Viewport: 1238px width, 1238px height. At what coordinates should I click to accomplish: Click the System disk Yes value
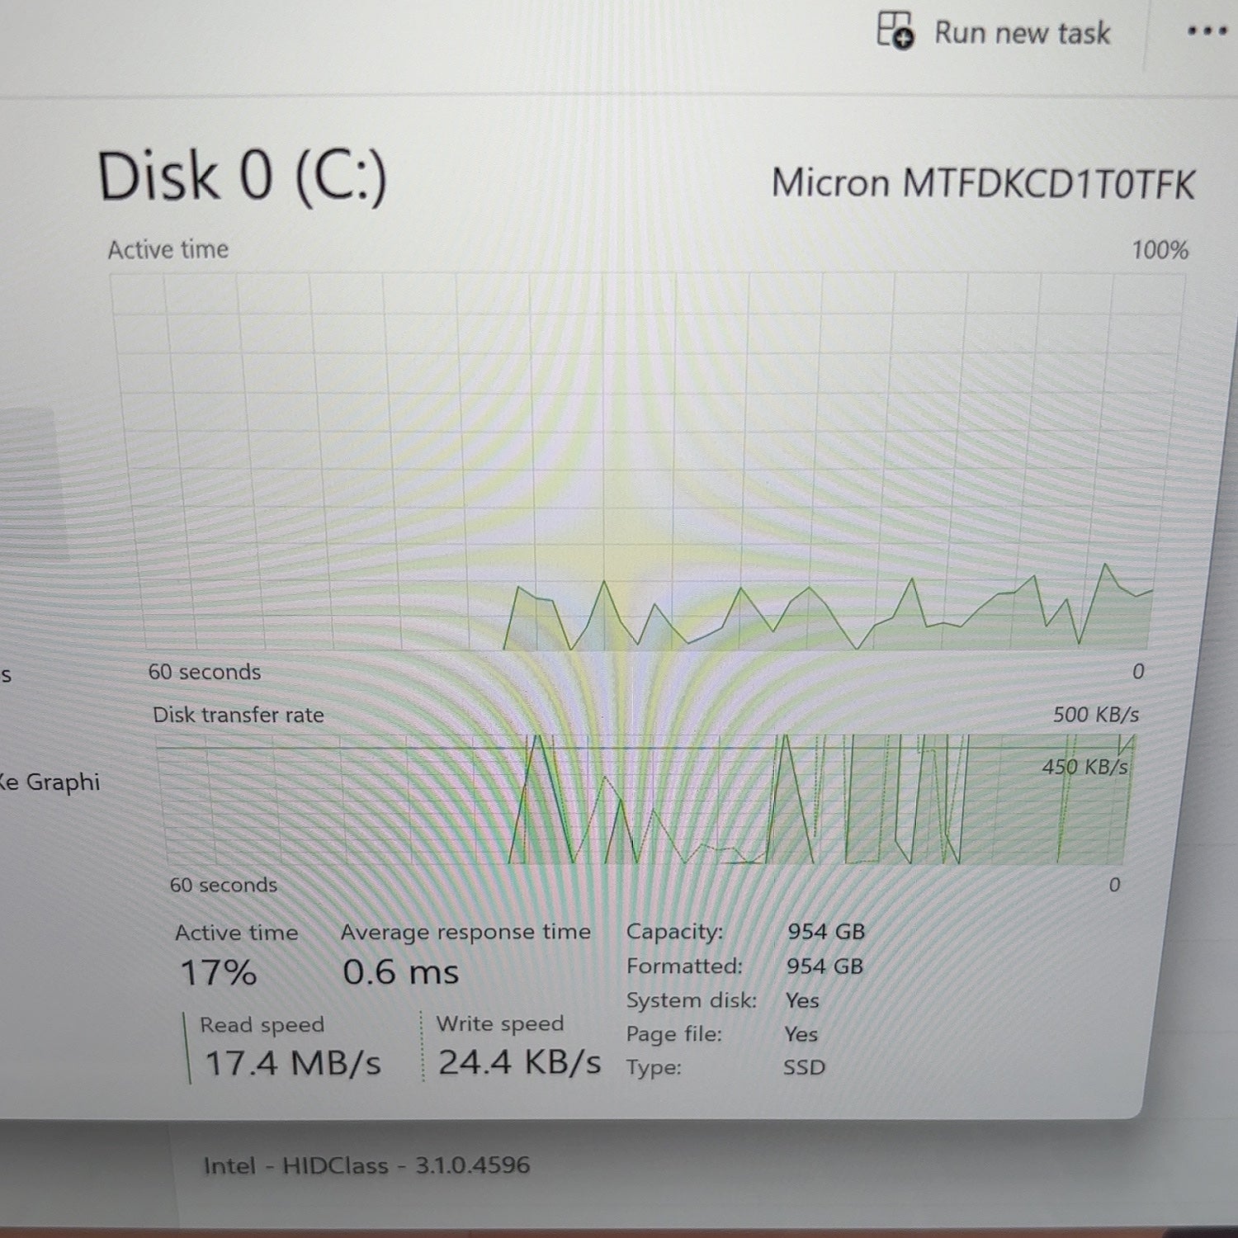802,1000
